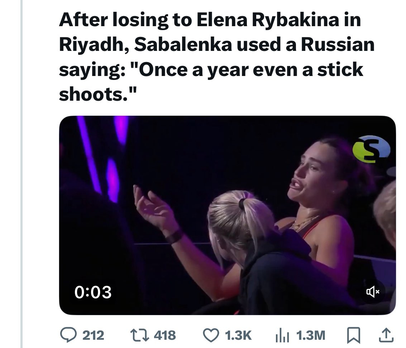
Task: Repost the tweet using the retweet arrows icon
Action: [x=138, y=335]
